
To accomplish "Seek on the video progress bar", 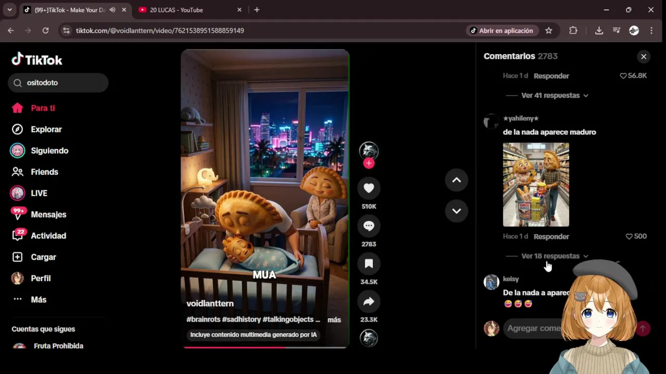I will pos(265,347).
